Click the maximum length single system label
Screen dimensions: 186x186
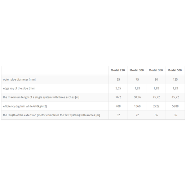coord(41,97)
